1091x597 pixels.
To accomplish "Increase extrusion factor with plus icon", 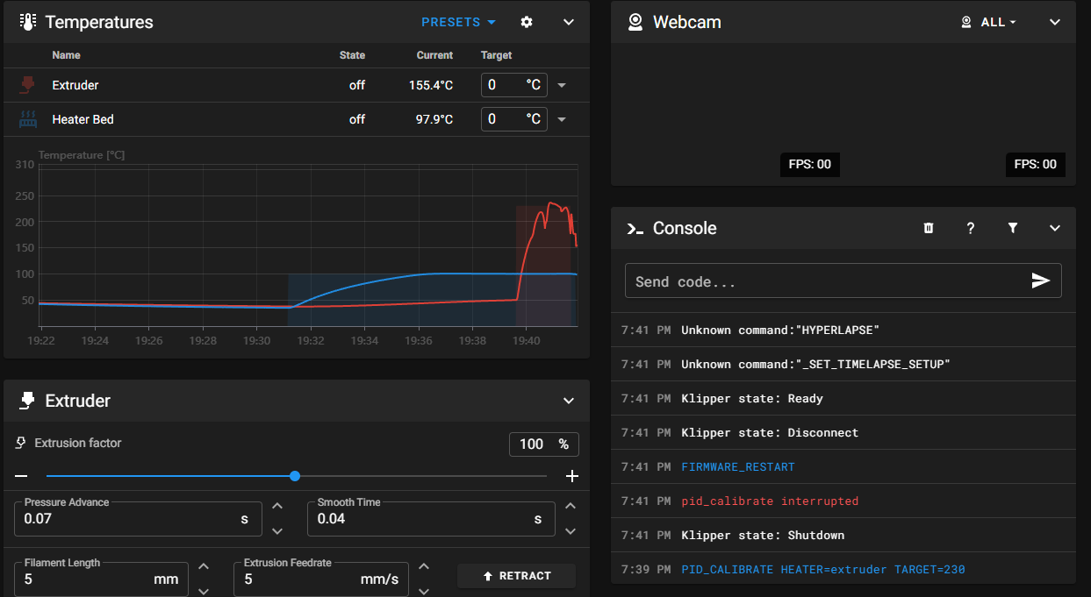I will coord(572,476).
